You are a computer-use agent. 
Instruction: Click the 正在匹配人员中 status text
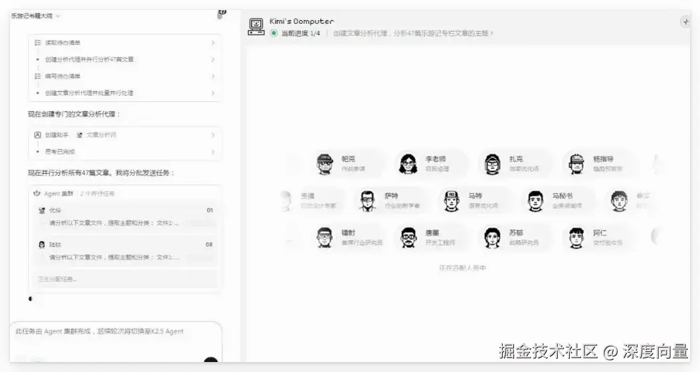462,268
